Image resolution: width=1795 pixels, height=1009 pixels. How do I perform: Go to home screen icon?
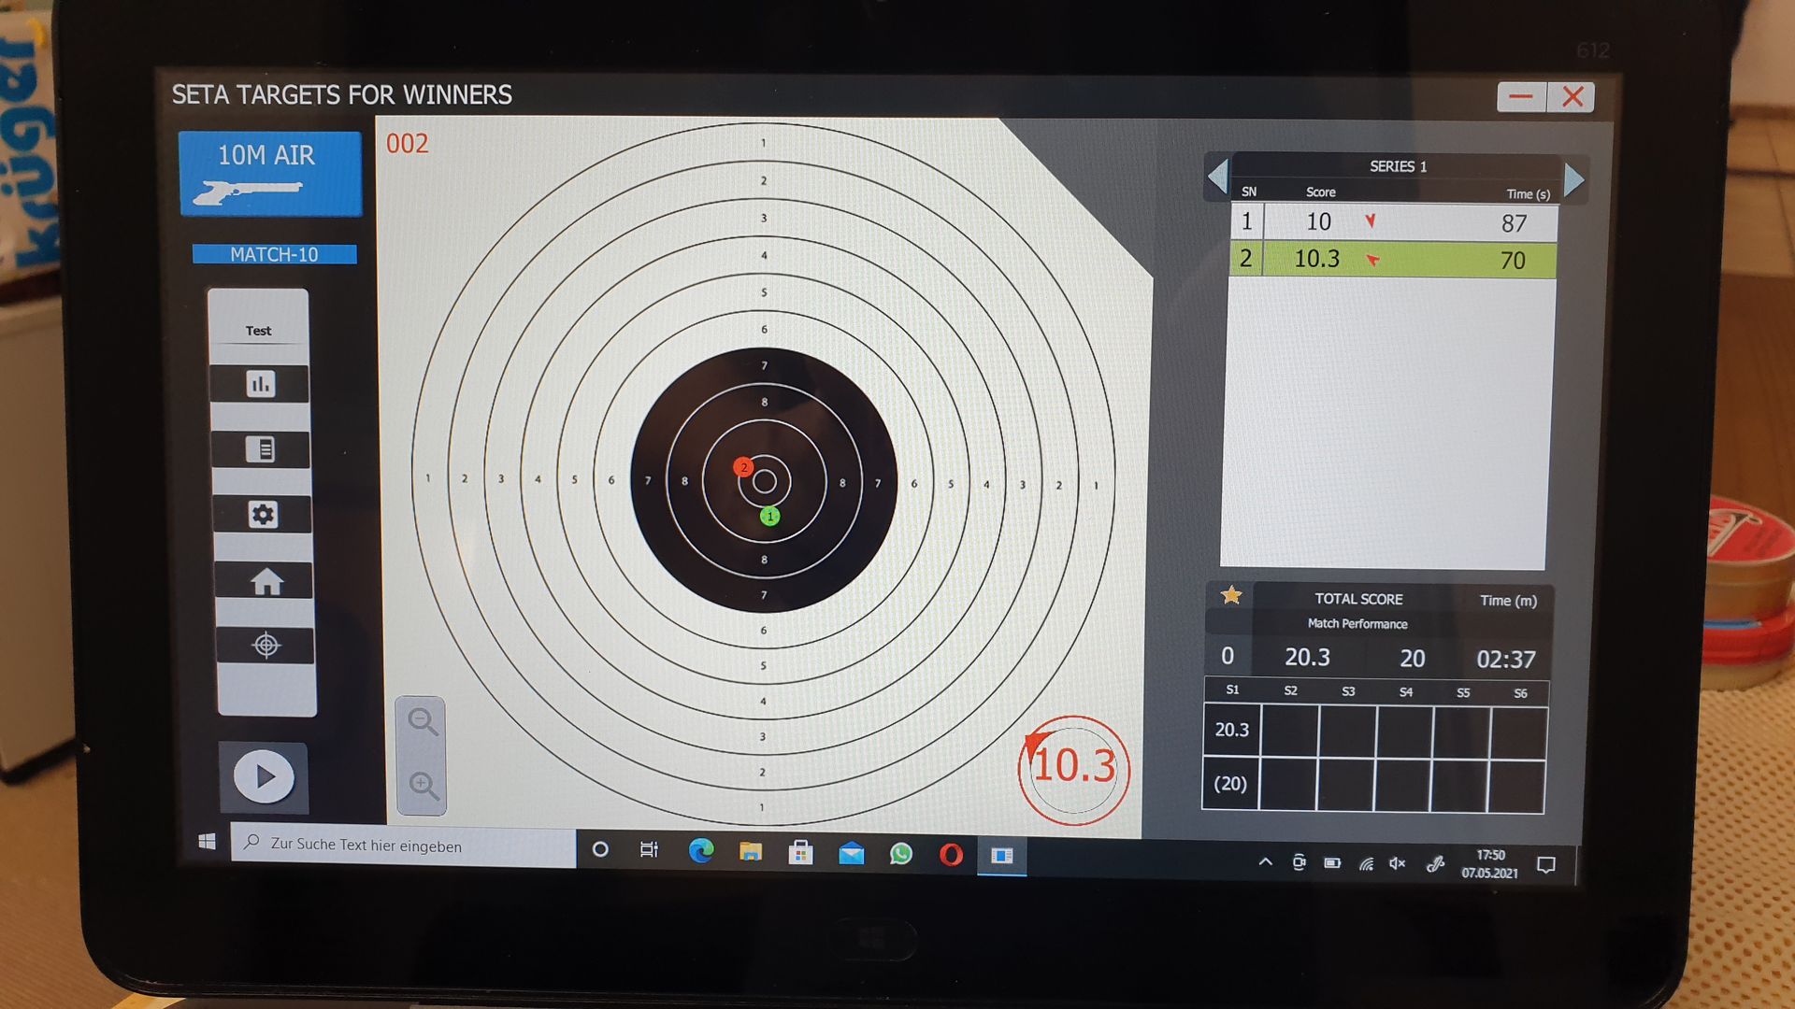266,581
